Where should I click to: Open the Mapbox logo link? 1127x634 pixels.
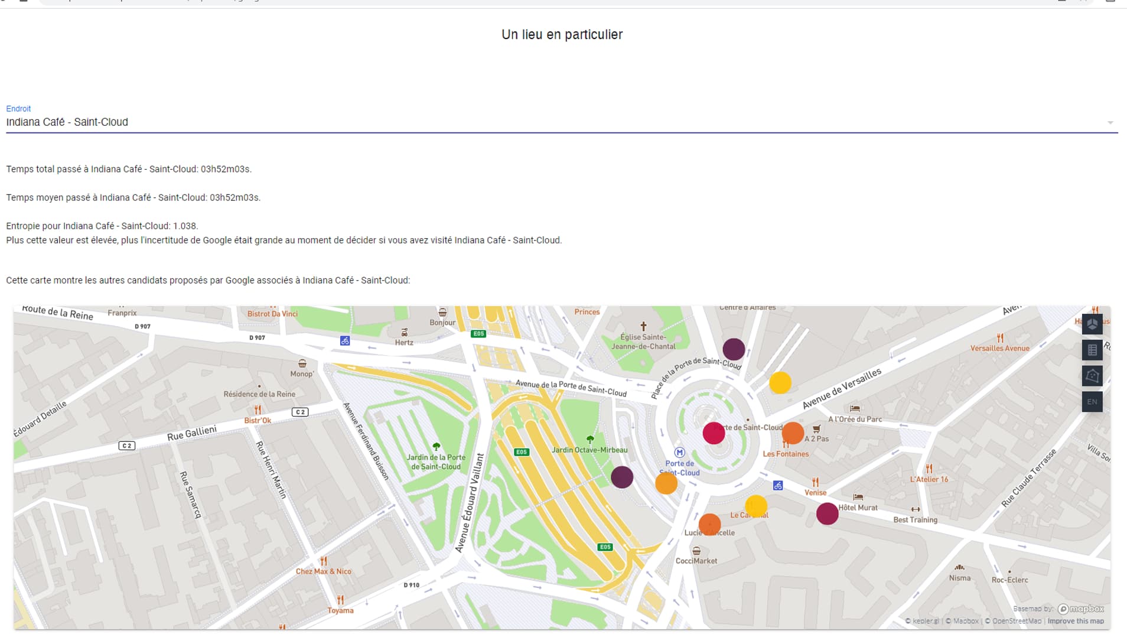[x=1080, y=609]
